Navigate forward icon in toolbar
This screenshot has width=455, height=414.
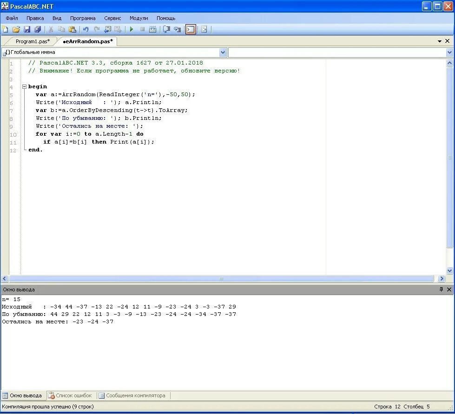pyautogui.click(x=118, y=29)
